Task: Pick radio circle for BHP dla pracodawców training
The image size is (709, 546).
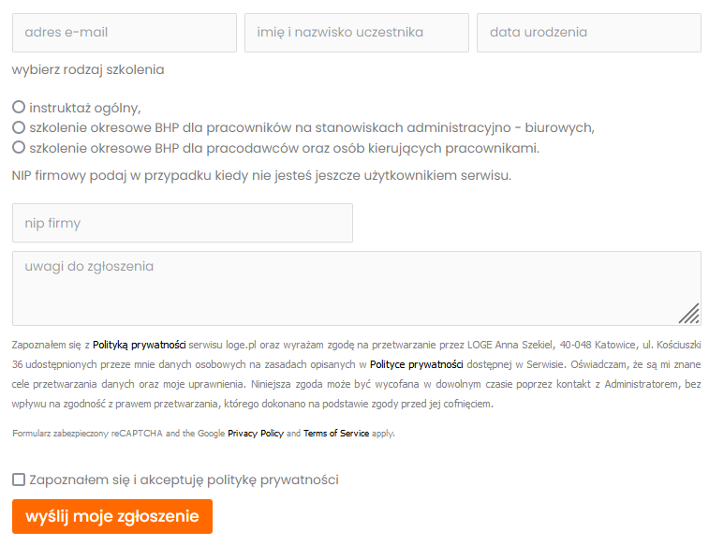Action: click(x=18, y=147)
